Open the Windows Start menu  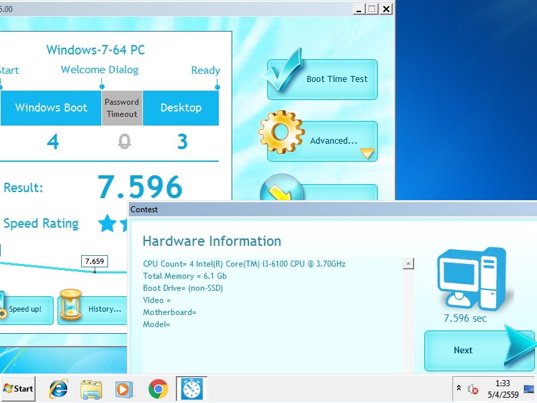coord(18,389)
